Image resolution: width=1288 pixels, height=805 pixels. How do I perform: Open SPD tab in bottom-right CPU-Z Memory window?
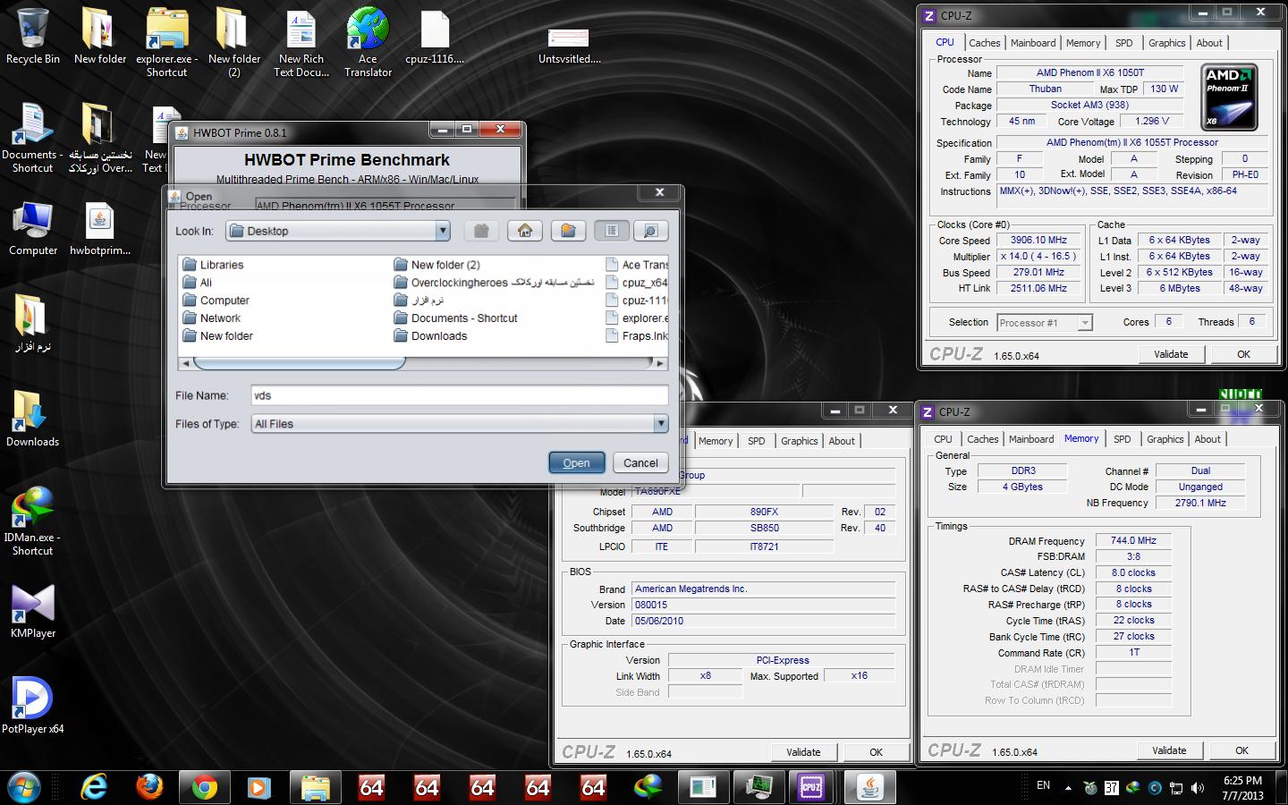click(x=1123, y=439)
